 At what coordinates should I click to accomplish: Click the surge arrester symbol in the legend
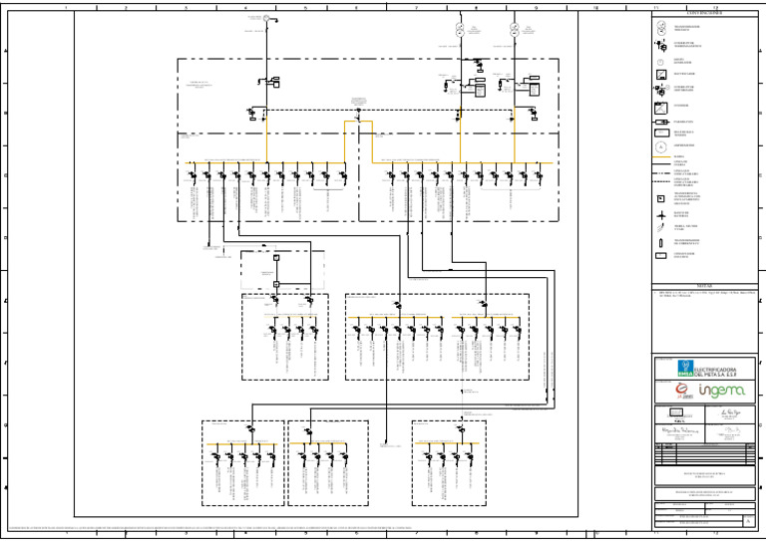pos(660,122)
